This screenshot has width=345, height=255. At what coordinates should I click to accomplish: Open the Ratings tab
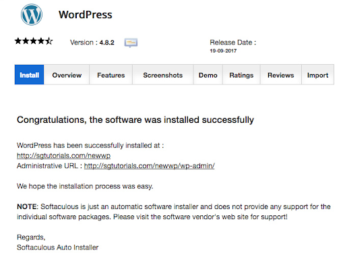[241, 75]
